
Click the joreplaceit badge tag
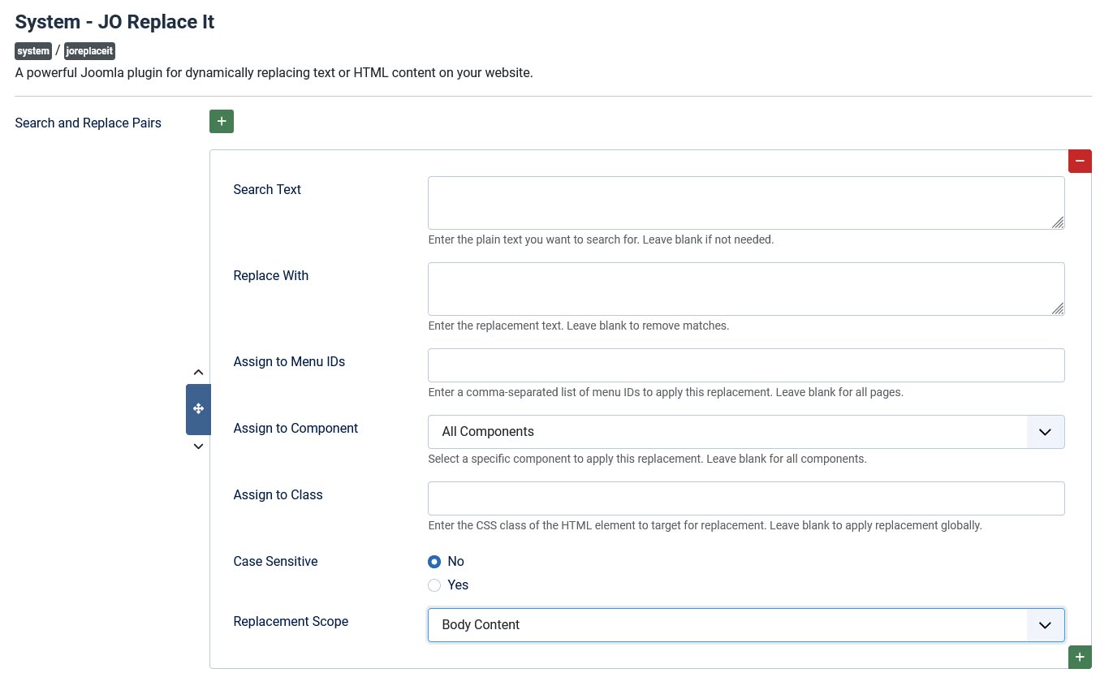pyautogui.click(x=89, y=51)
